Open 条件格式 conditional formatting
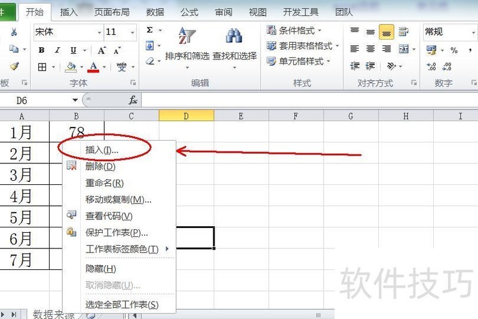Screen dimensions: 478x319 [294, 30]
